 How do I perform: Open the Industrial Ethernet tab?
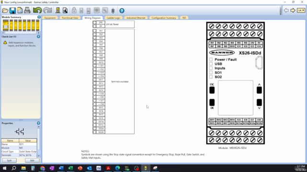coord(136,18)
